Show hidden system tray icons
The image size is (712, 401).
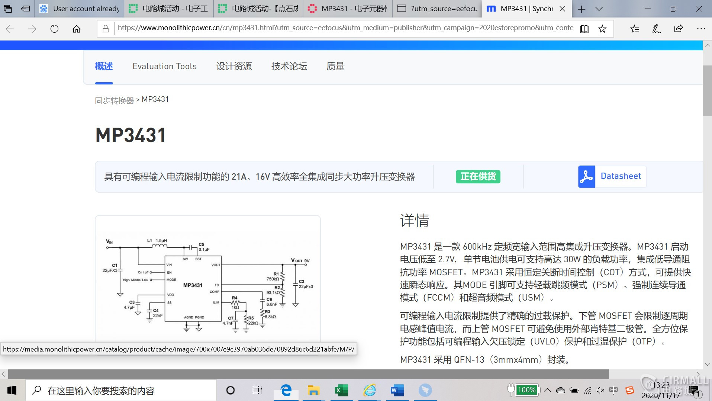tap(547, 390)
